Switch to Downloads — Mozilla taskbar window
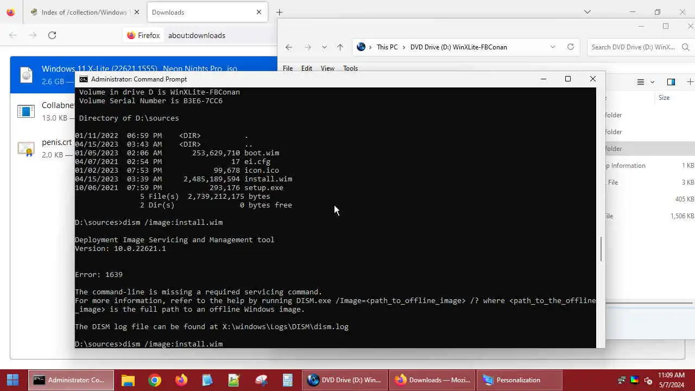695x391 pixels. click(433, 380)
